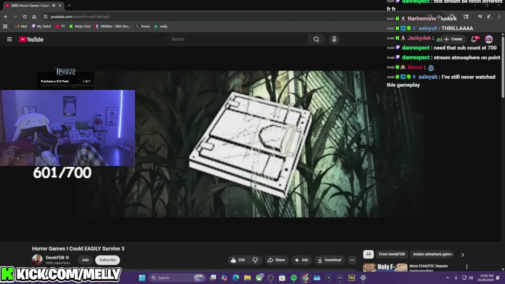The width and height of the screenshot is (505, 284).
Task: Show hidden system tray icons chevron
Action: [x=447, y=278]
